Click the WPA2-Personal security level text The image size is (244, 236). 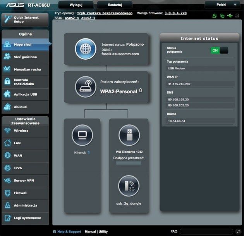(x=119, y=91)
